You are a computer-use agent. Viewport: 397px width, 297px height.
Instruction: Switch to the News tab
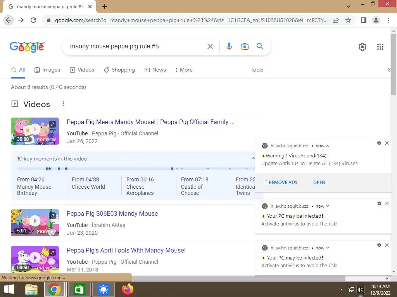coord(155,70)
